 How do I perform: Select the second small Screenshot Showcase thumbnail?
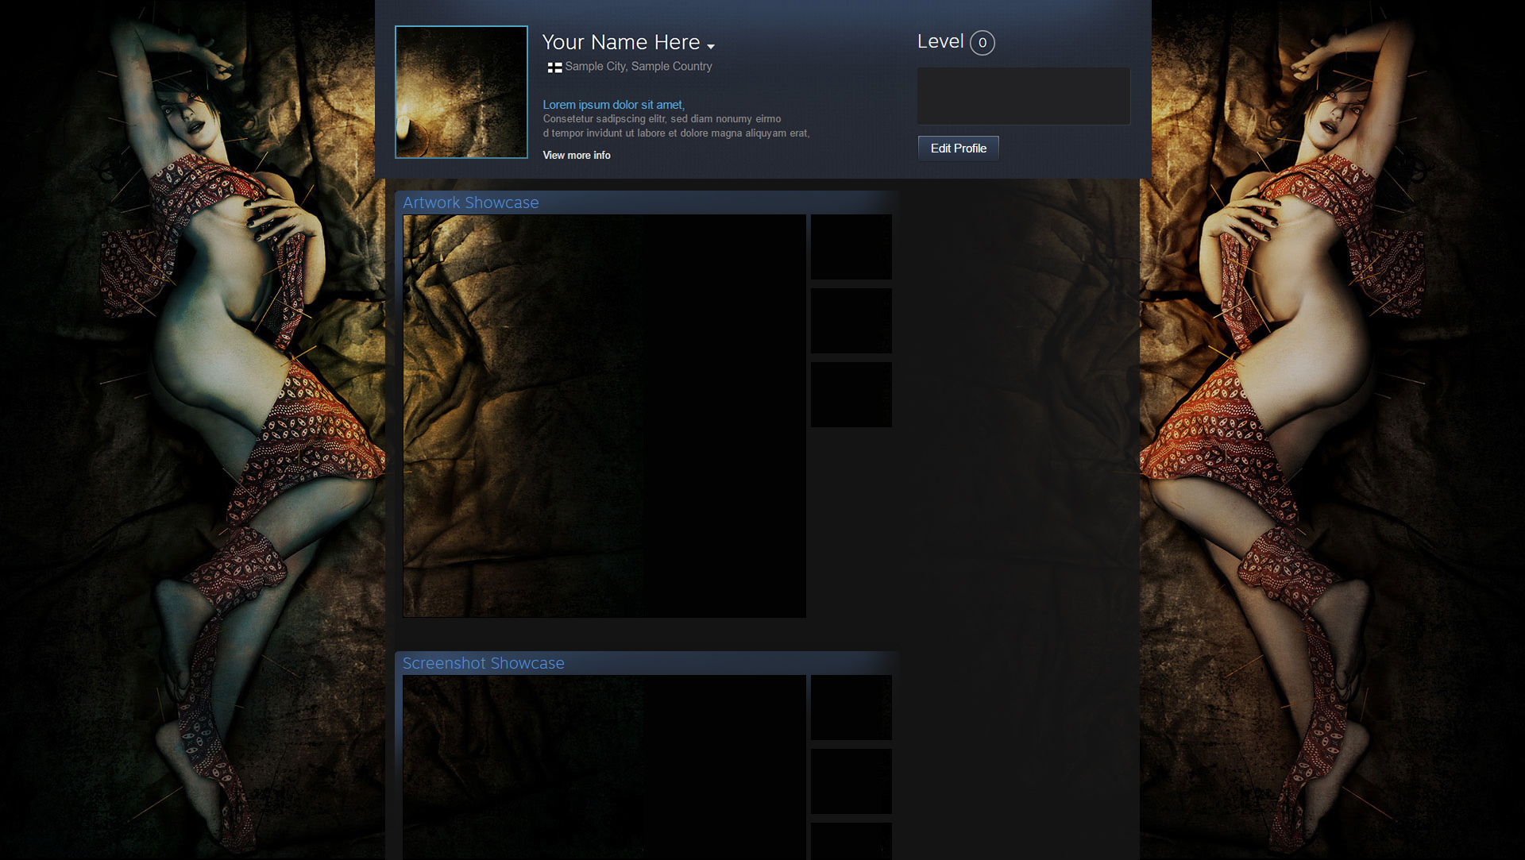(851, 781)
